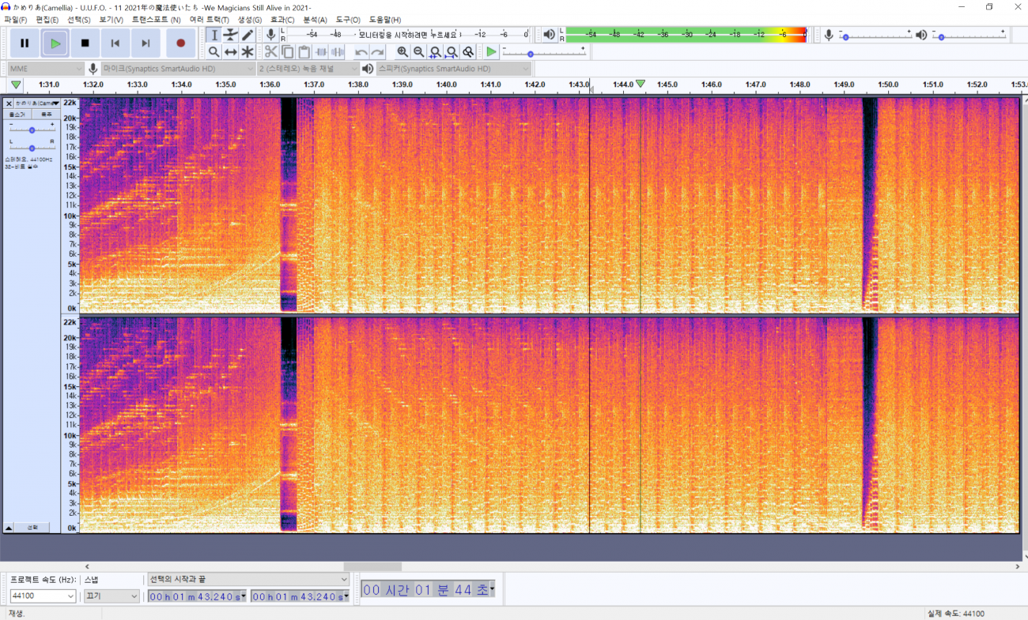Click the playback meter speaker icon

tap(550, 35)
